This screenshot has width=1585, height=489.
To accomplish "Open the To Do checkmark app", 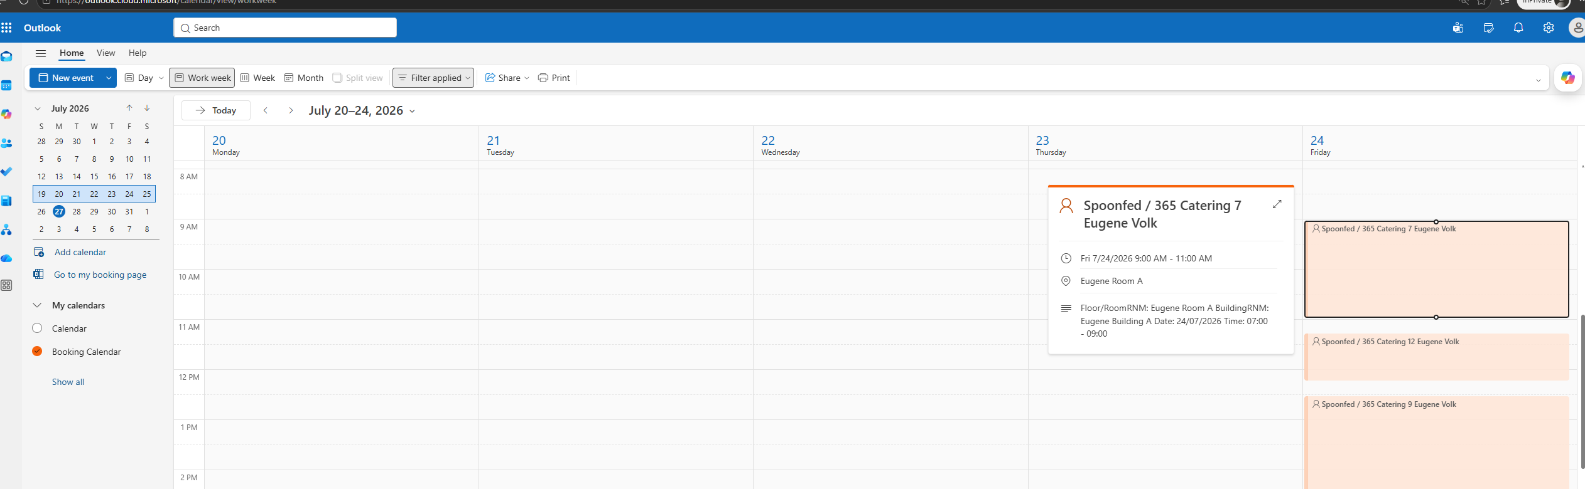I will [x=6, y=171].
